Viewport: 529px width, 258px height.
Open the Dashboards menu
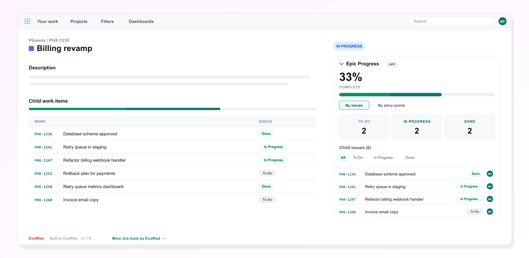tap(141, 21)
